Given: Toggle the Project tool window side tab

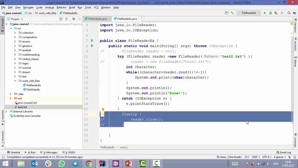Looking at the screenshot, I should pyautogui.click(x=2, y=25).
